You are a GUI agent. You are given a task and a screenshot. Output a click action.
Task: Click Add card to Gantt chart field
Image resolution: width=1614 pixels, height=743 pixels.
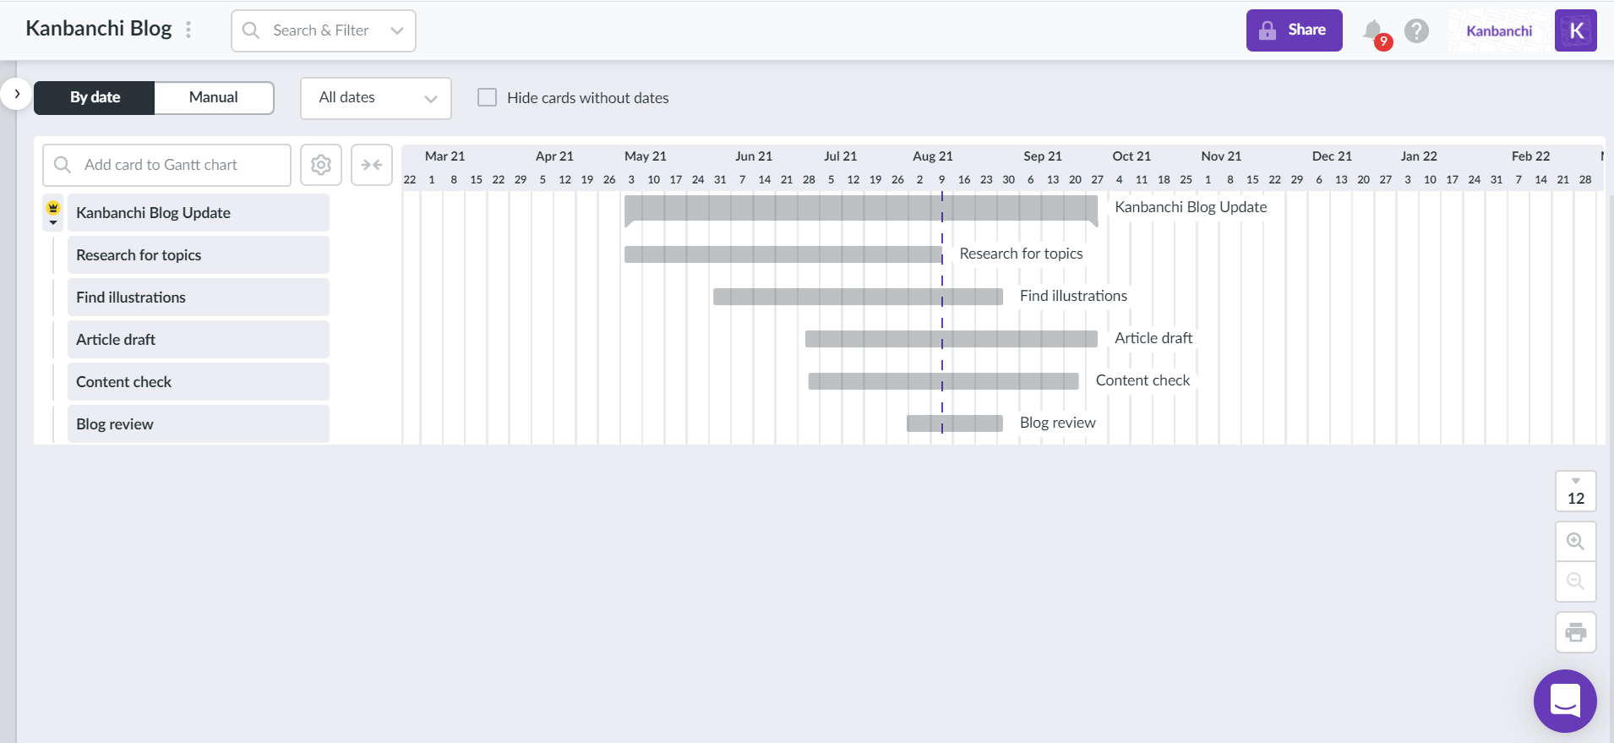point(167,165)
